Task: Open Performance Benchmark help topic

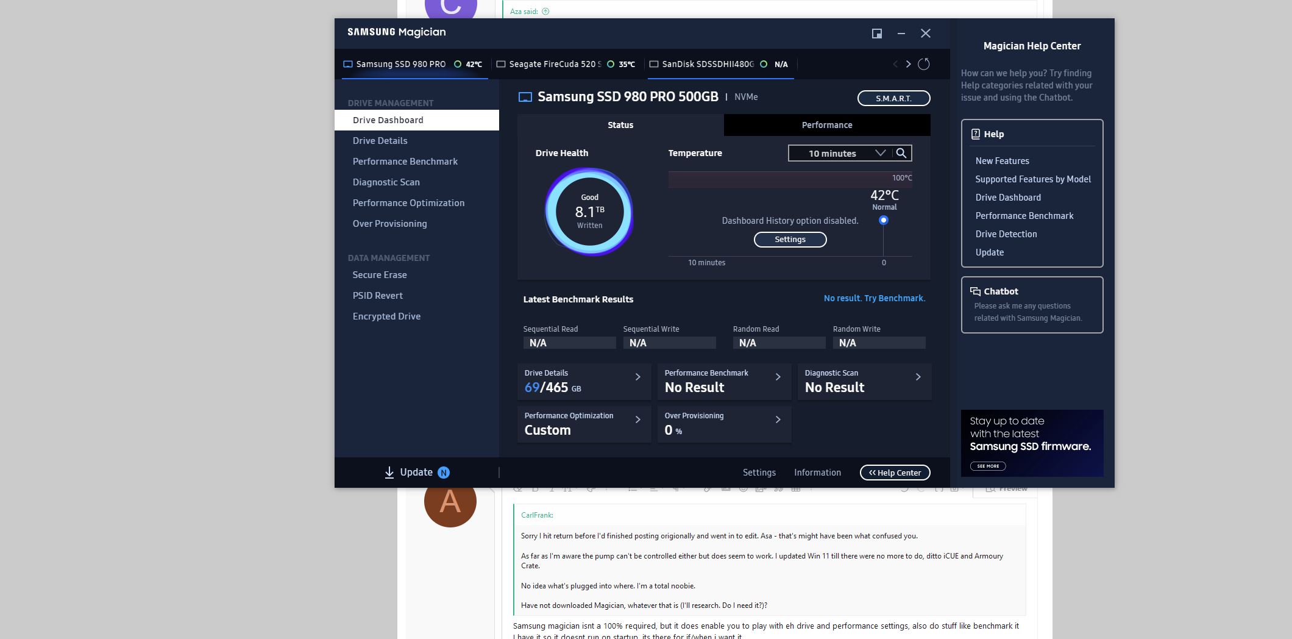Action: click(1024, 216)
